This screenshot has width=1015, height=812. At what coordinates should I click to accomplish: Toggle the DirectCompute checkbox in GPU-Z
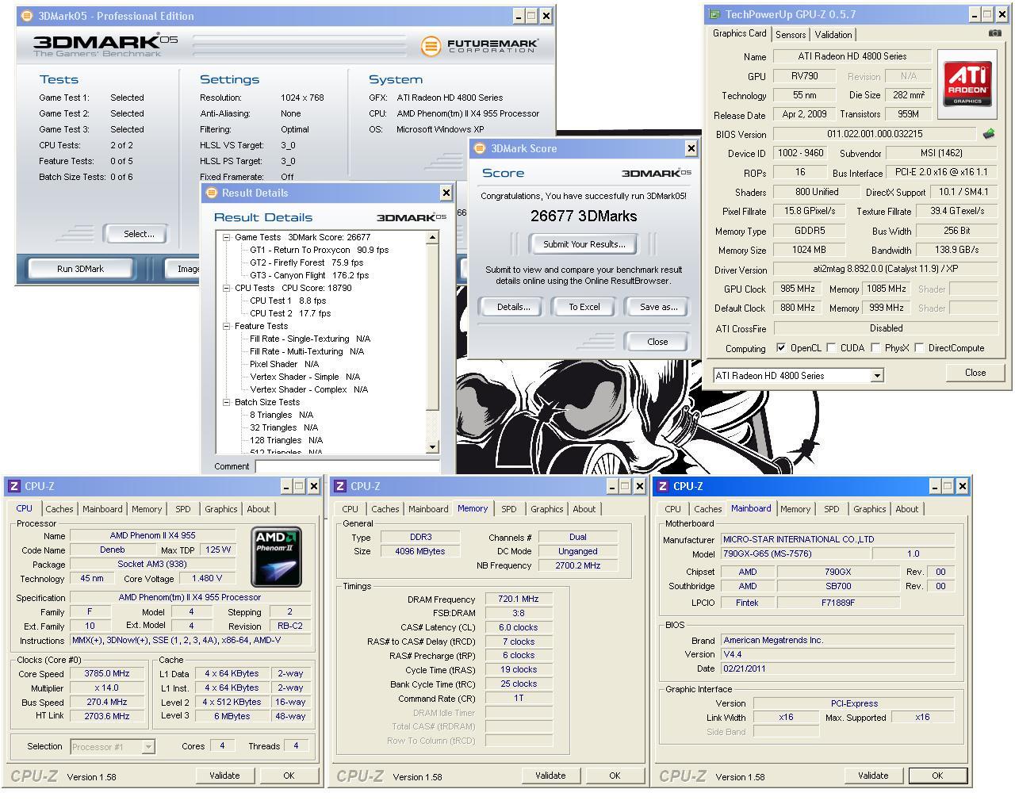click(x=919, y=347)
